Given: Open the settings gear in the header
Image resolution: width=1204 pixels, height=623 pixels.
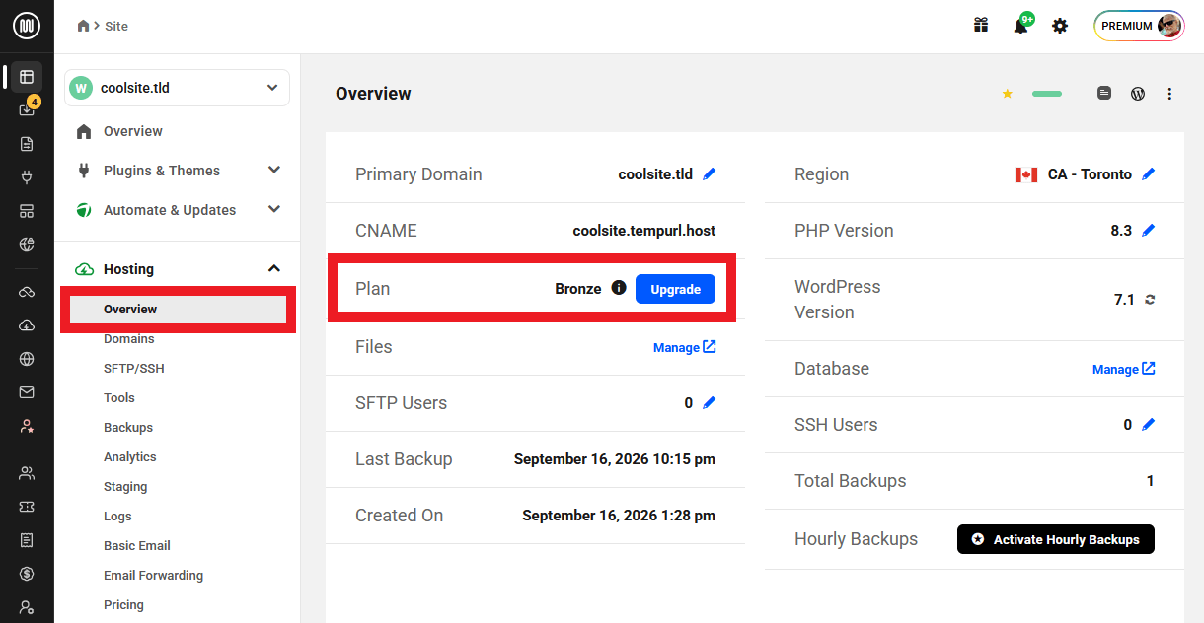Looking at the screenshot, I should pyautogui.click(x=1060, y=26).
